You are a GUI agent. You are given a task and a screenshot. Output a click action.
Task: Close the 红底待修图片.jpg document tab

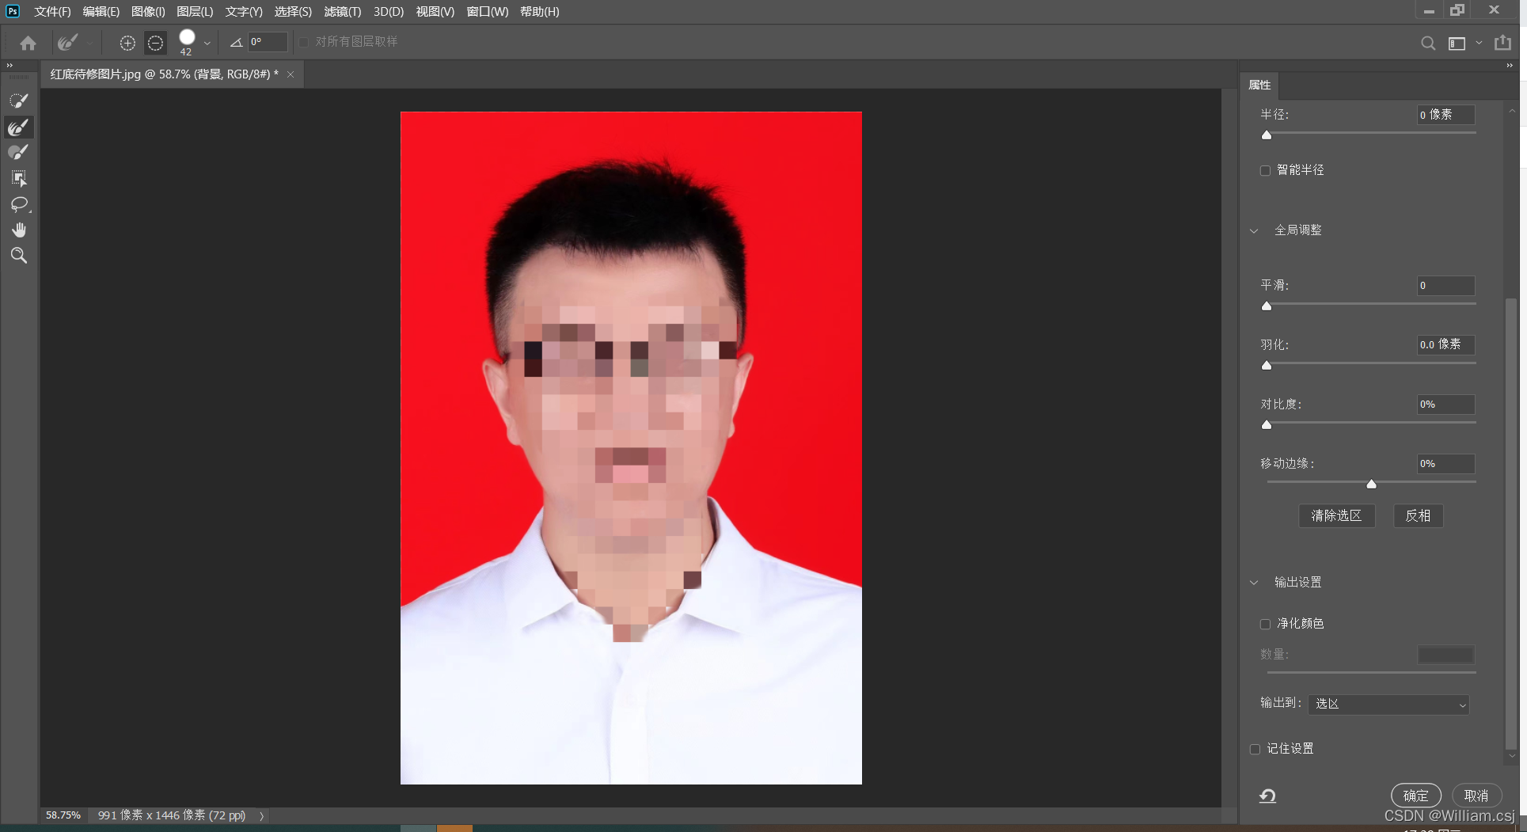pos(291,74)
